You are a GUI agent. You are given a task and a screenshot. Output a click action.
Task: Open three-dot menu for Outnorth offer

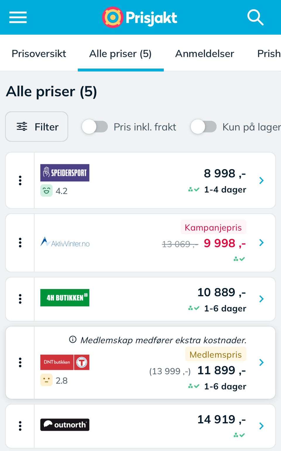point(20,426)
